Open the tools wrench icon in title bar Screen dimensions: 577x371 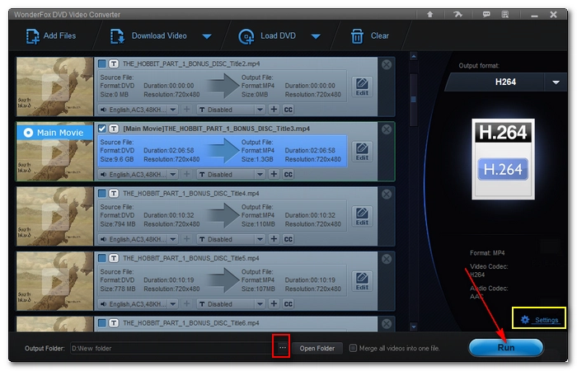(x=457, y=14)
